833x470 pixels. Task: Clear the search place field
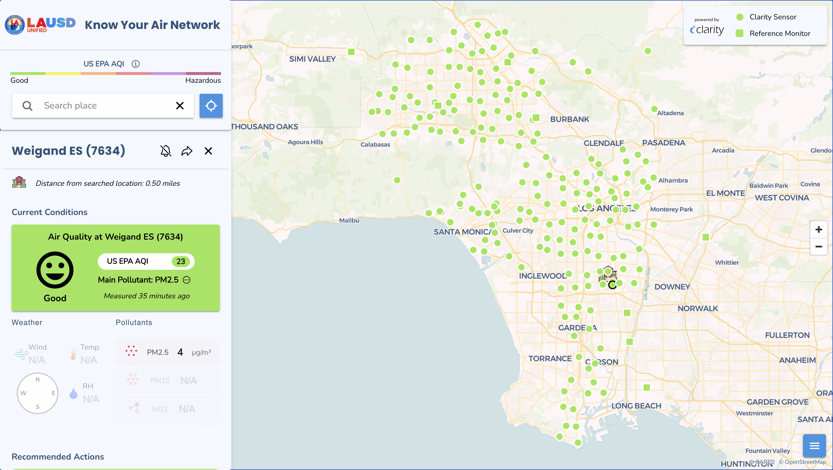(x=180, y=105)
